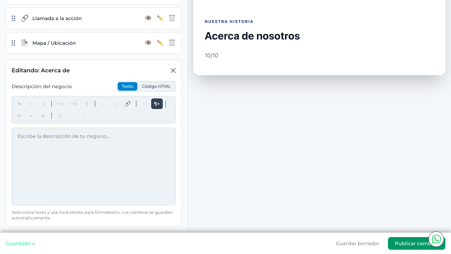Apply H2 heading style
Image resolution: width=451 pixels, height=254 pixels.
[x=61, y=104]
